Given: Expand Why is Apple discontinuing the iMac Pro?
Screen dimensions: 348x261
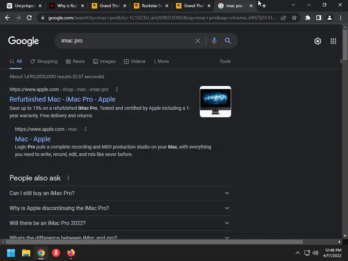Looking at the screenshot, I should (120, 208).
